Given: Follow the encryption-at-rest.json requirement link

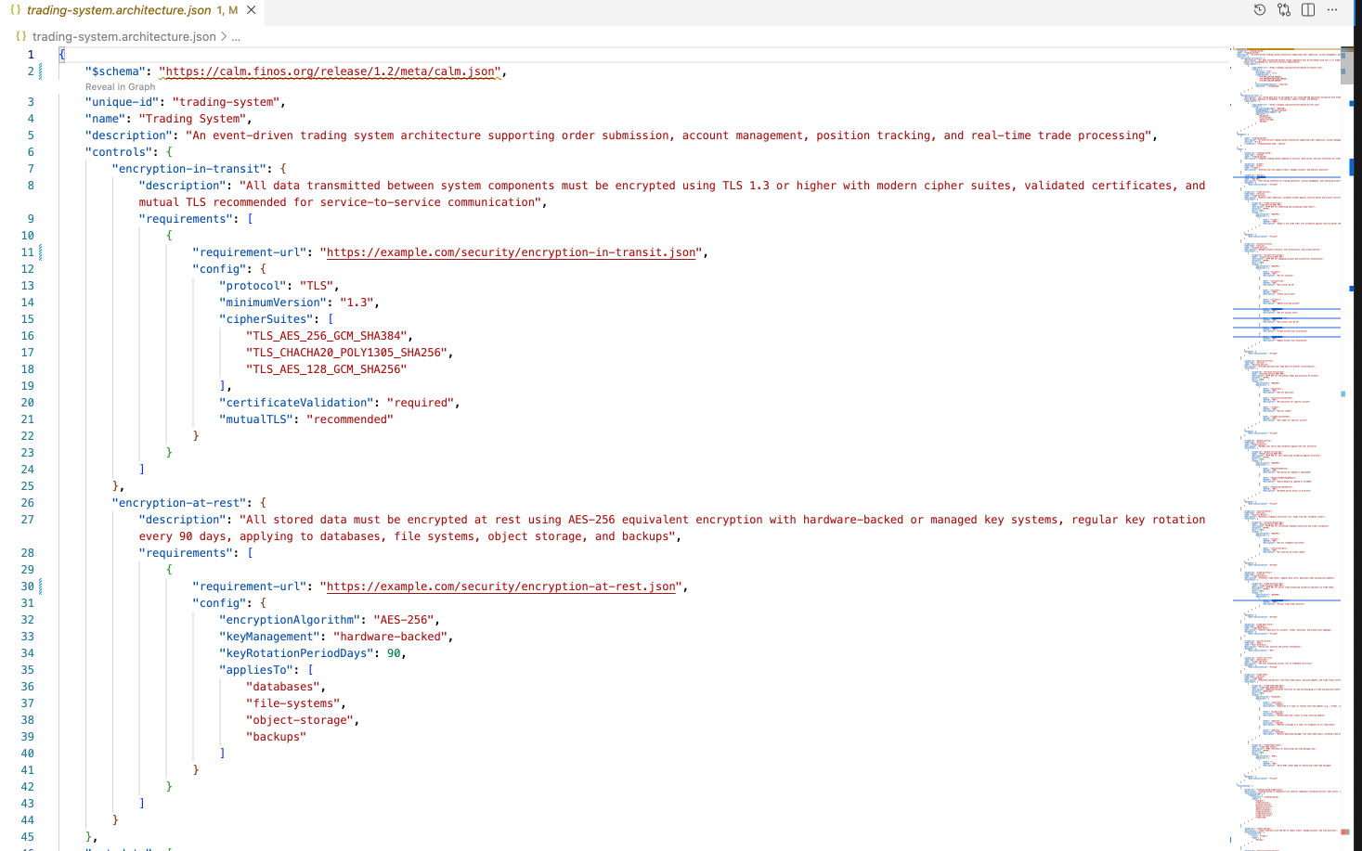Looking at the screenshot, I should click(x=500, y=587).
